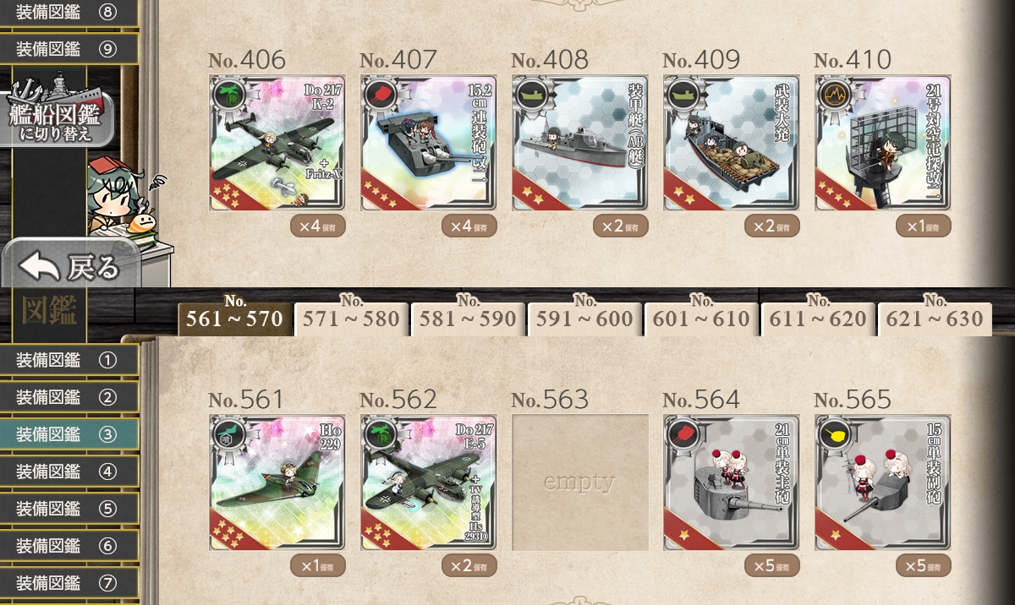Open the Do 217 K-2 equipment card No.406
Image resolution: width=1015 pixels, height=605 pixels.
click(x=277, y=143)
